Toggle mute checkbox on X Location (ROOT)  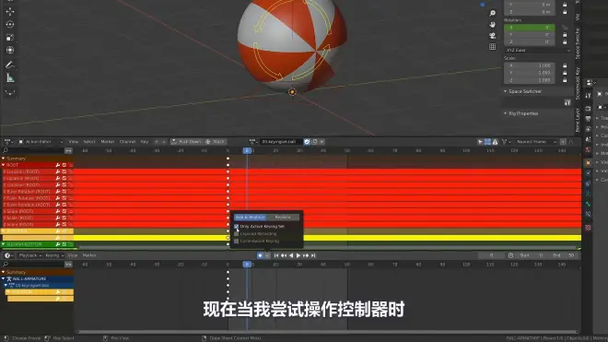coord(64,171)
